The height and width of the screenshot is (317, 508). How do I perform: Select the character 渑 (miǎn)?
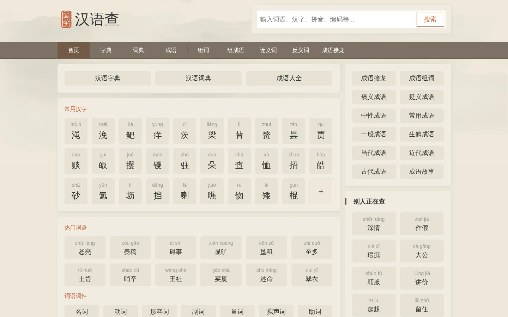(x=76, y=131)
